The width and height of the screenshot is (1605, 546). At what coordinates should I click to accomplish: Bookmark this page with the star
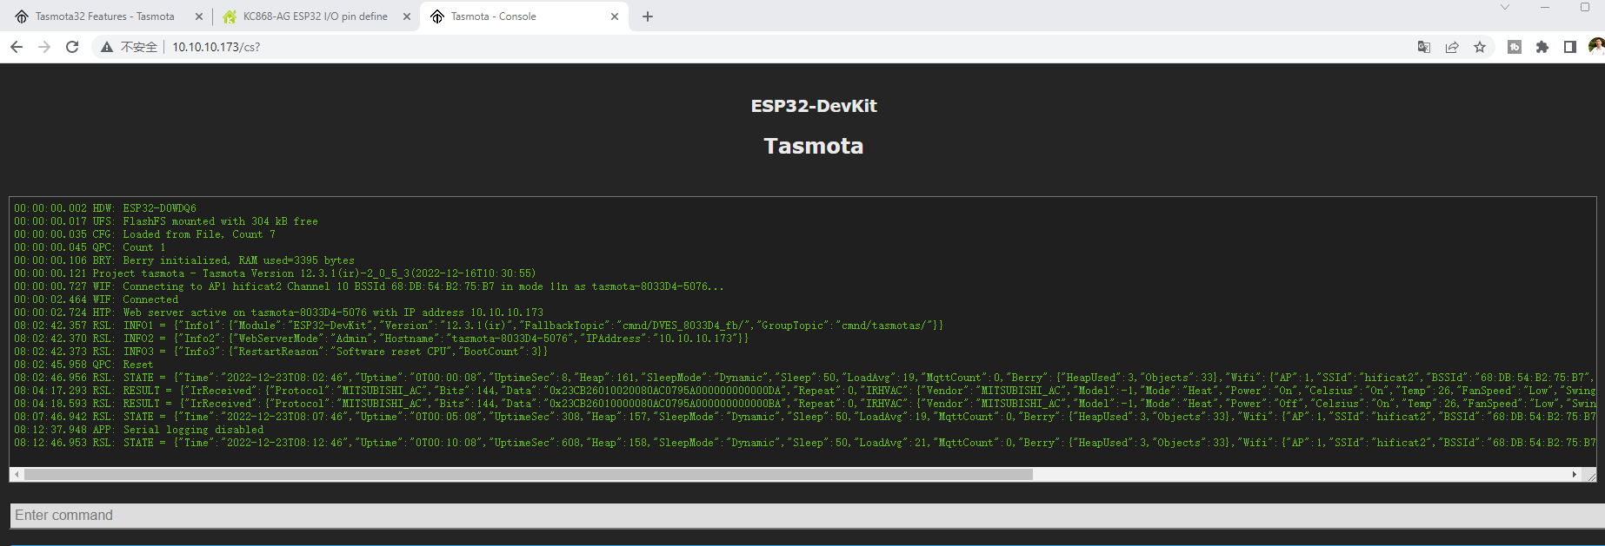click(1479, 47)
